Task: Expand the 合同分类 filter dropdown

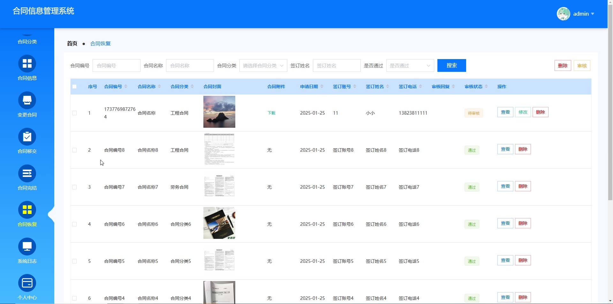Action: (263, 65)
